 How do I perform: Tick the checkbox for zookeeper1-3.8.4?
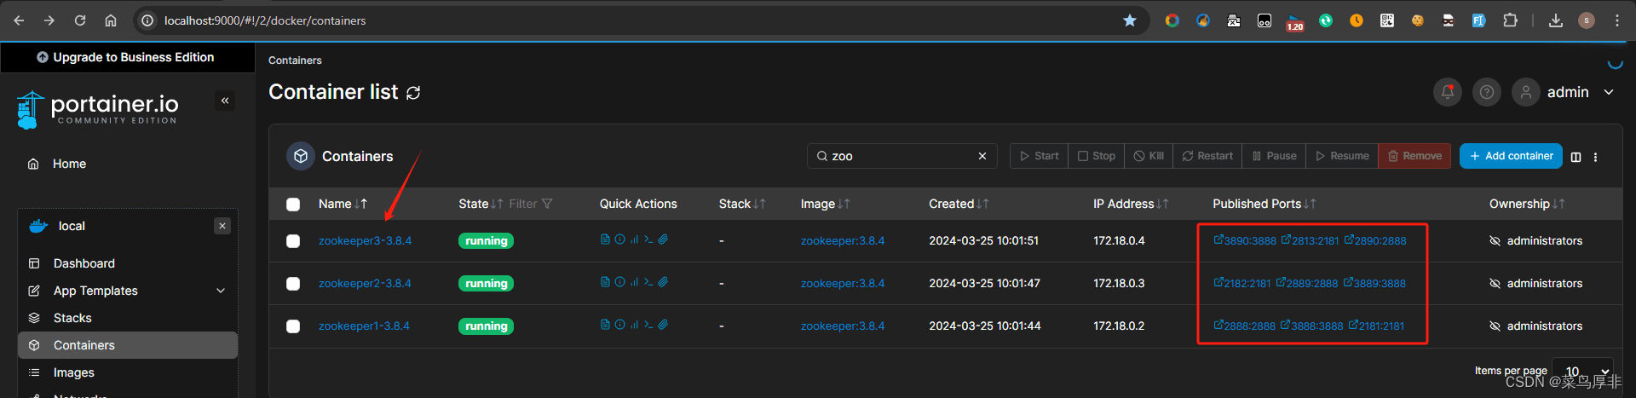pos(293,326)
